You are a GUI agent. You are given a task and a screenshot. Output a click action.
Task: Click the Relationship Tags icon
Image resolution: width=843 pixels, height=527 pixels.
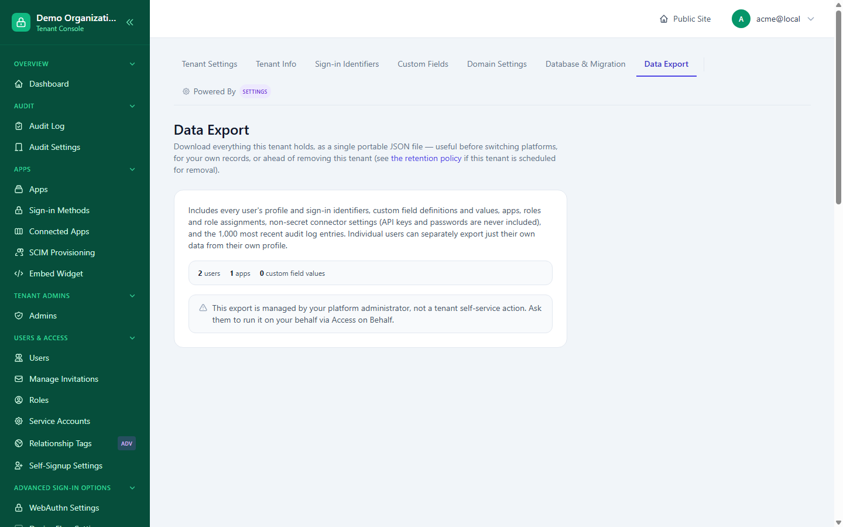point(19,443)
